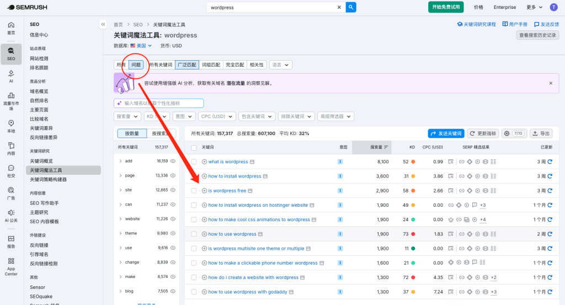Open the 报告 reports sidebar icon
The image size is (565, 305).
click(11, 242)
